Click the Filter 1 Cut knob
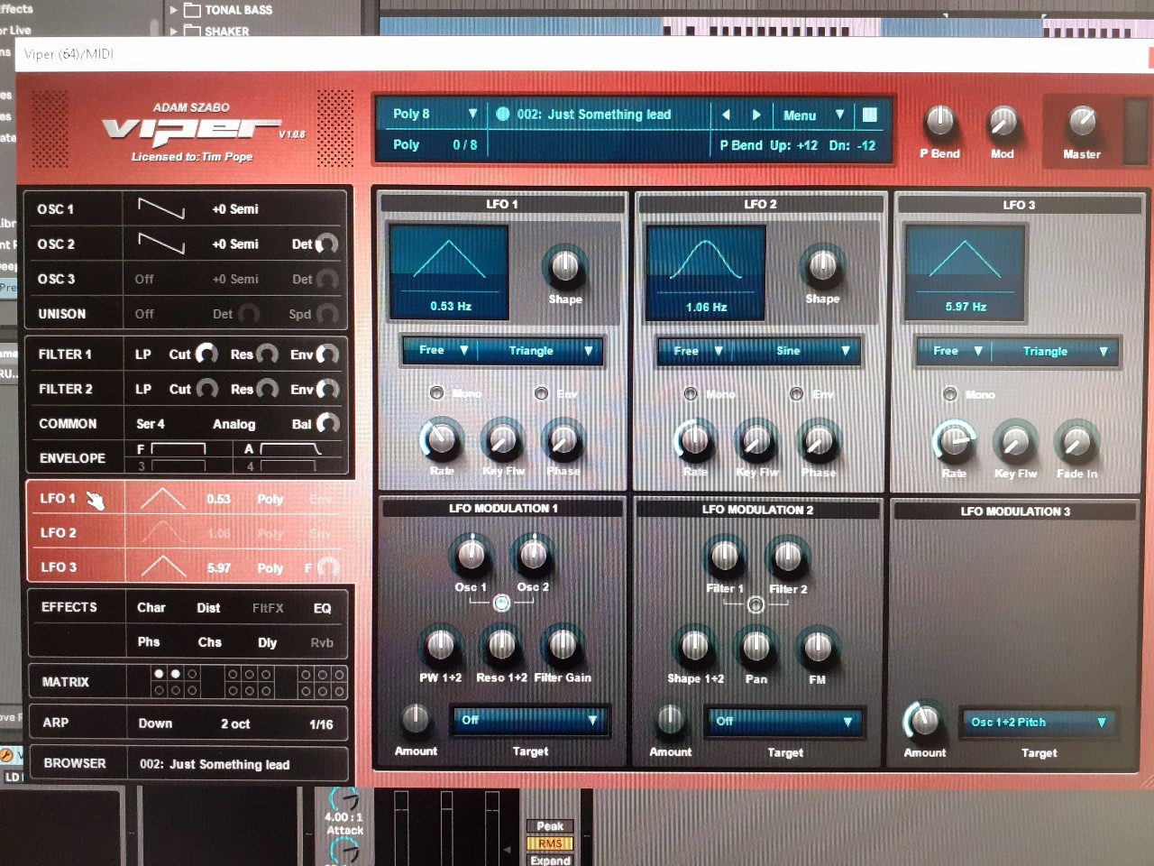 (206, 354)
